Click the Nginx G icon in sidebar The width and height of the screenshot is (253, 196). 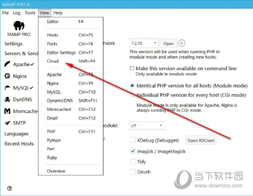click(x=7, y=76)
